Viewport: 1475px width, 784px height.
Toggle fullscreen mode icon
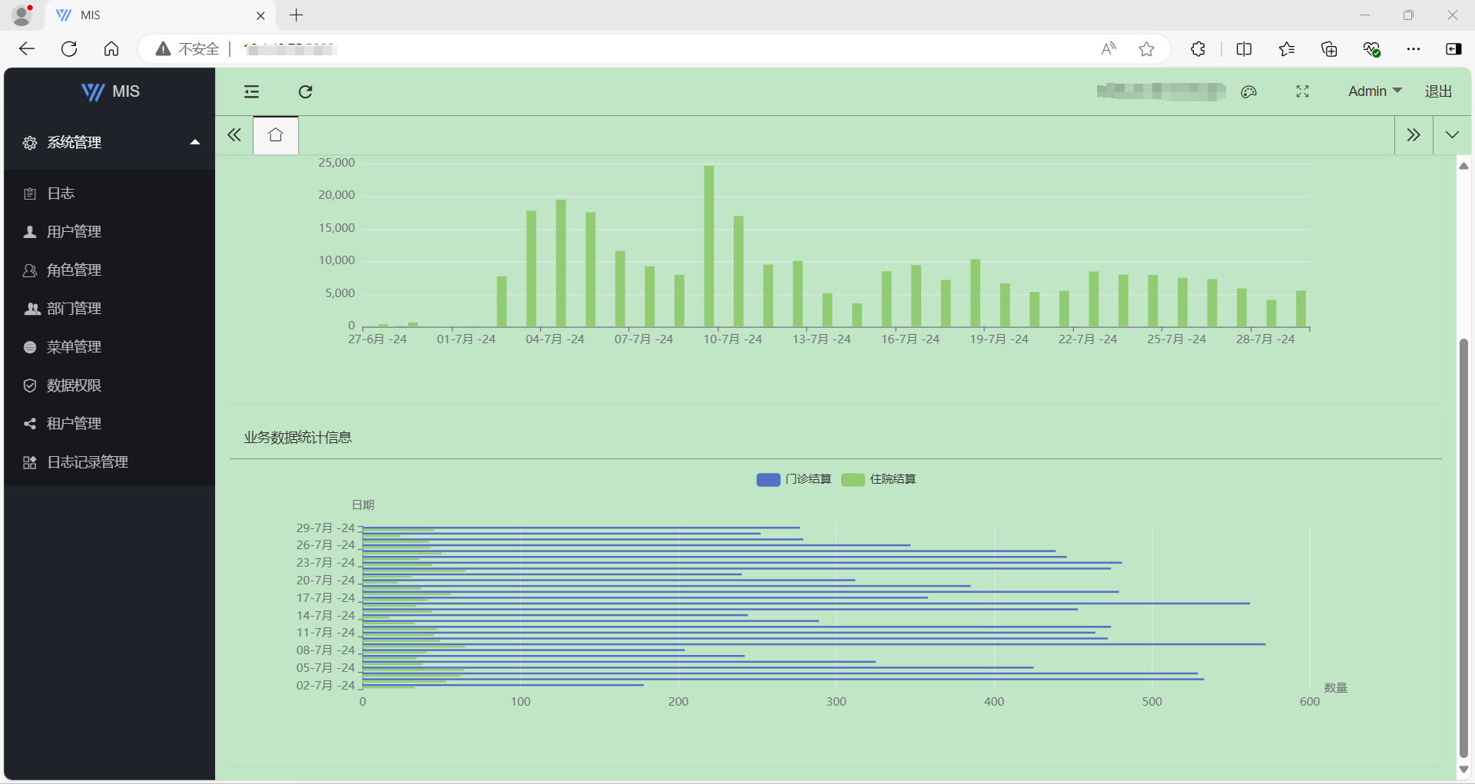click(1302, 92)
